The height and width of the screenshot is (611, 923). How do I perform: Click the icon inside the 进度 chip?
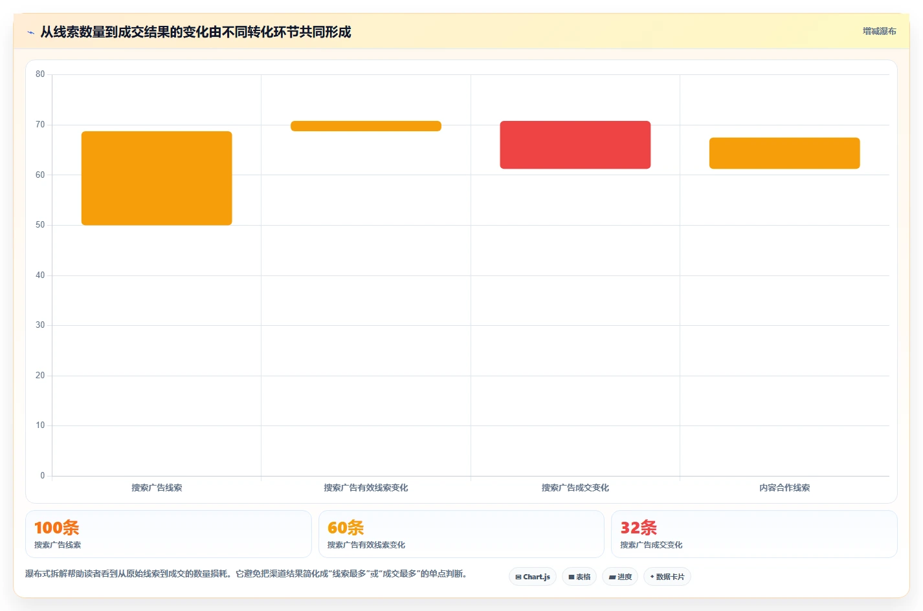(x=612, y=577)
